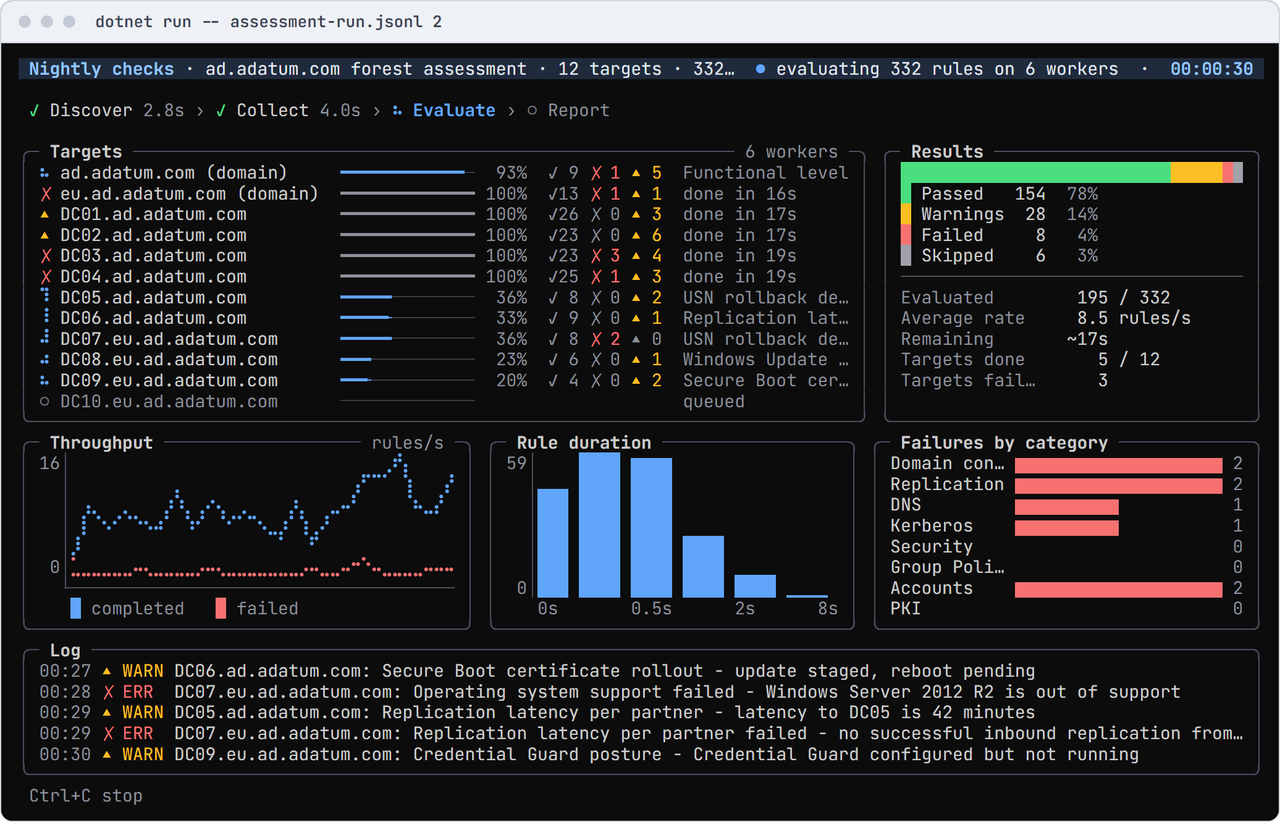Click the 'rules/s' unit label in Throughput

[408, 443]
